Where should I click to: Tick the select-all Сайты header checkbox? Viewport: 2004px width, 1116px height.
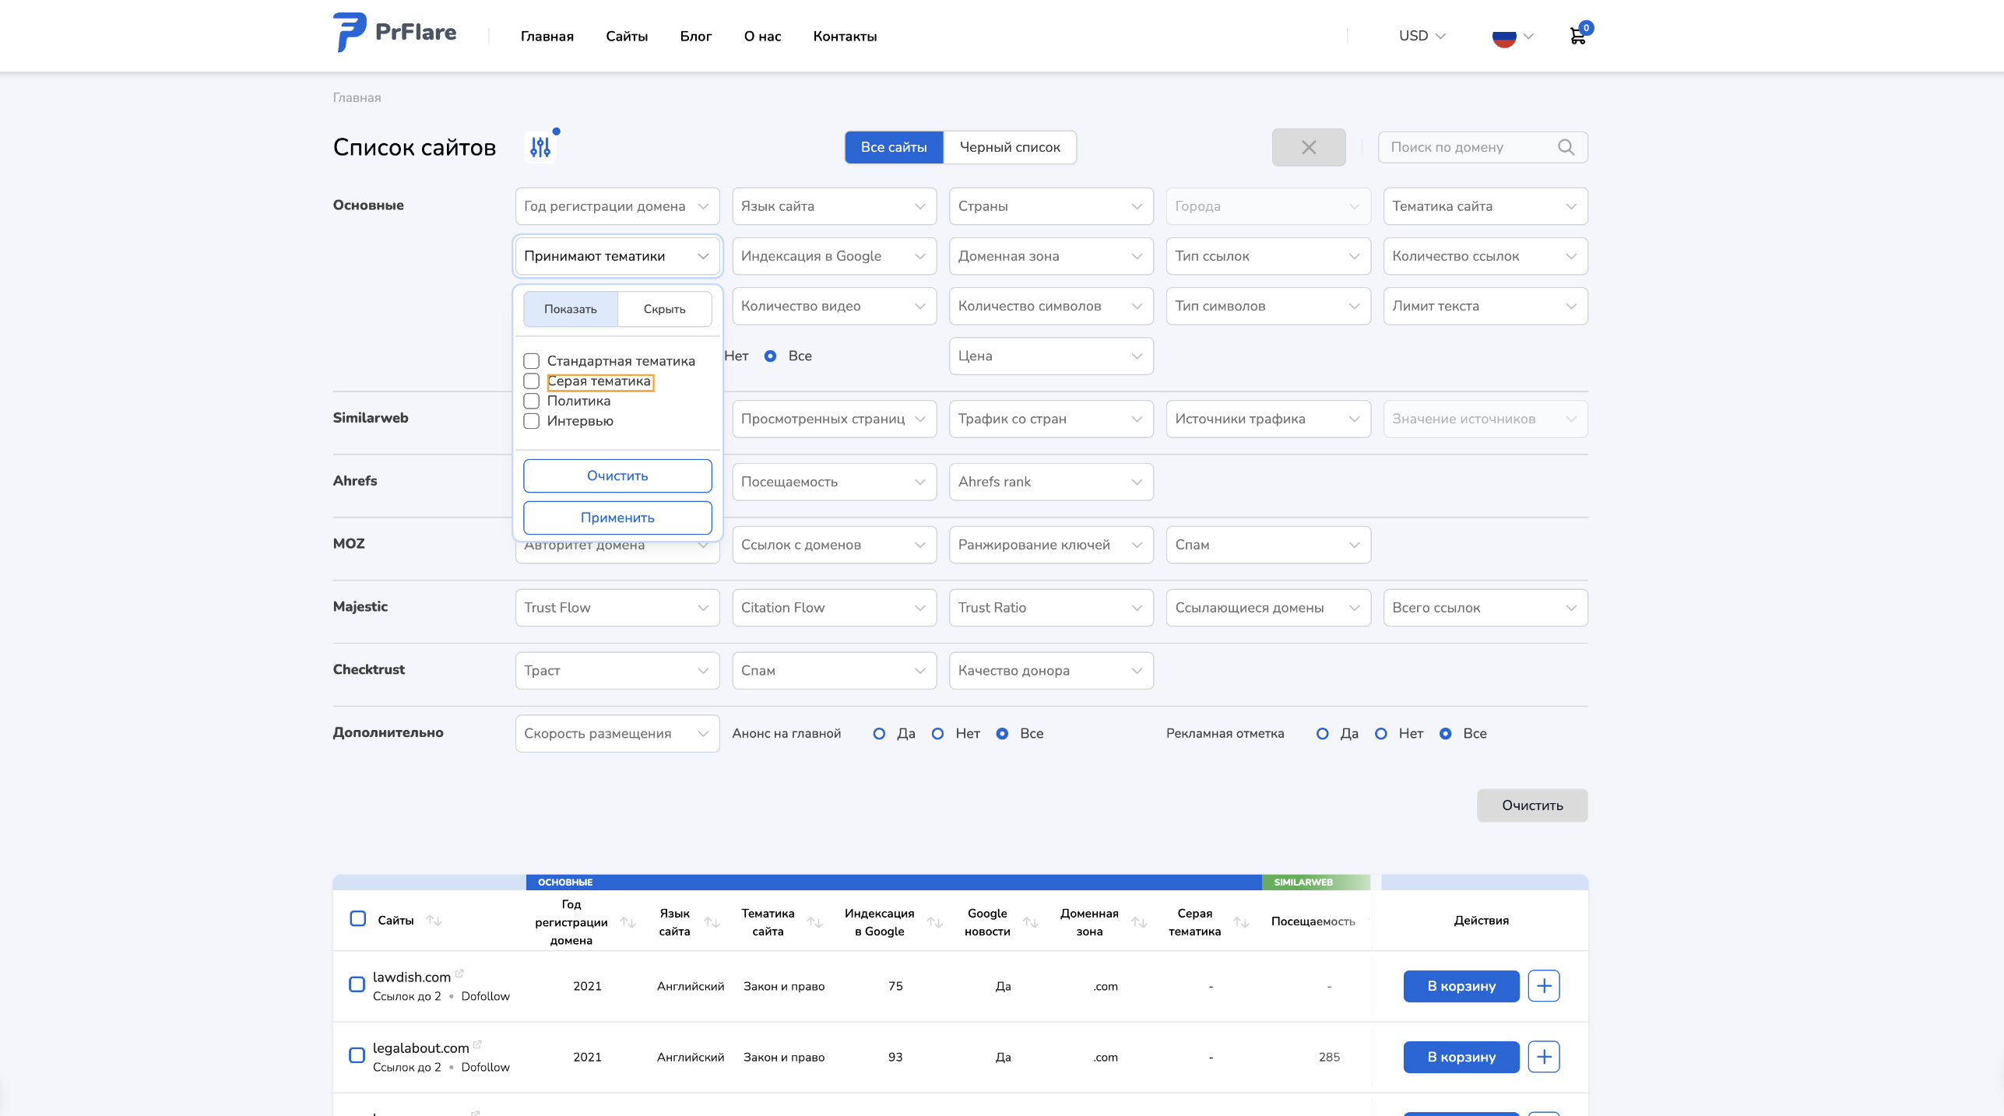[357, 919]
